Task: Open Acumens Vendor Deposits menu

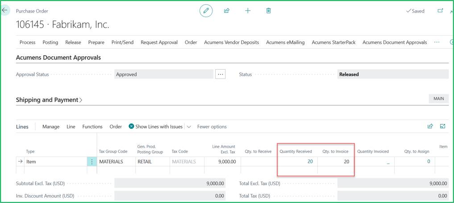Action: [x=232, y=42]
